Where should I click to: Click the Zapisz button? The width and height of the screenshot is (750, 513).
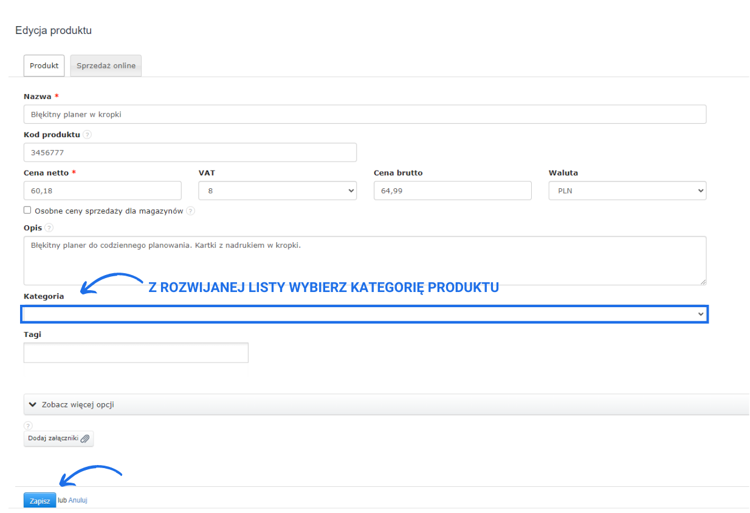point(40,501)
